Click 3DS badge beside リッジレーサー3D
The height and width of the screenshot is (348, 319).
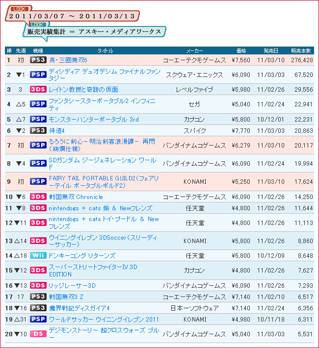point(38,285)
